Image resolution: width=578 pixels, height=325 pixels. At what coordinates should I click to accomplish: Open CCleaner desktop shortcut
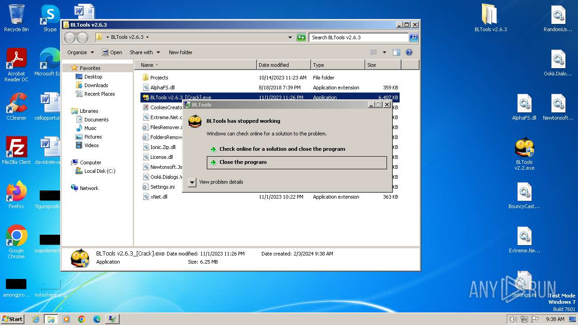click(x=16, y=107)
